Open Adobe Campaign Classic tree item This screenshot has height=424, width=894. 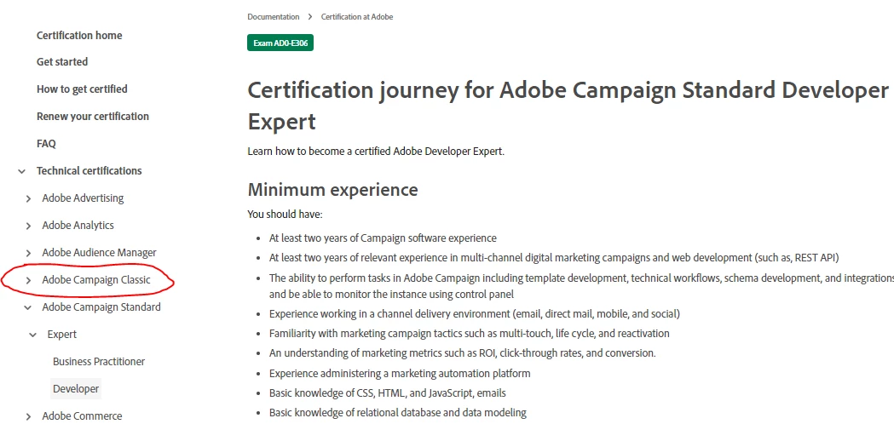pyautogui.click(x=96, y=280)
